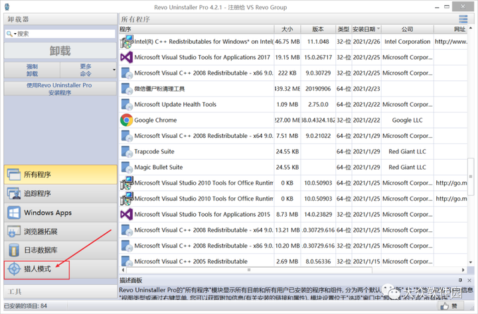Click the thumbs-up 赞 icon
Screen dimensions: 478x314
point(445,306)
